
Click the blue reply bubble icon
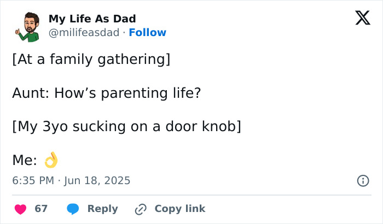tap(72, 209)
